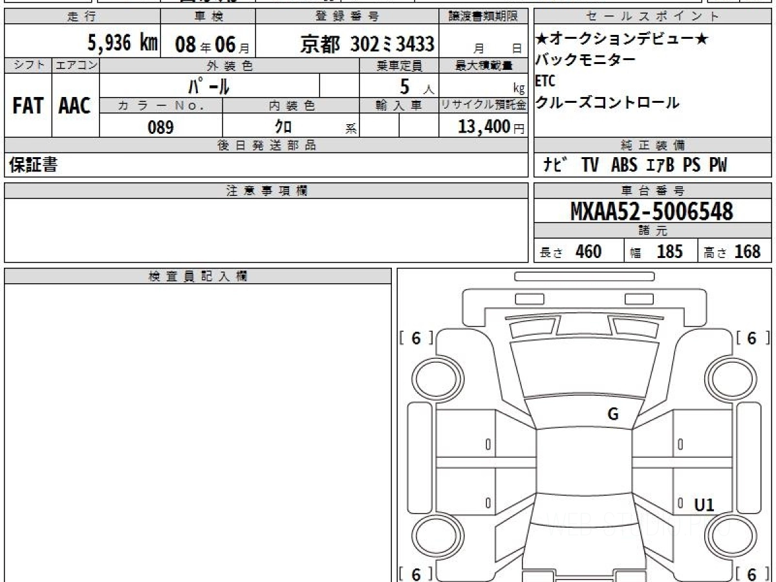This screenshot has width=776, height=582.
Task: Click the カラーNo. header
Action: [161, 106]
